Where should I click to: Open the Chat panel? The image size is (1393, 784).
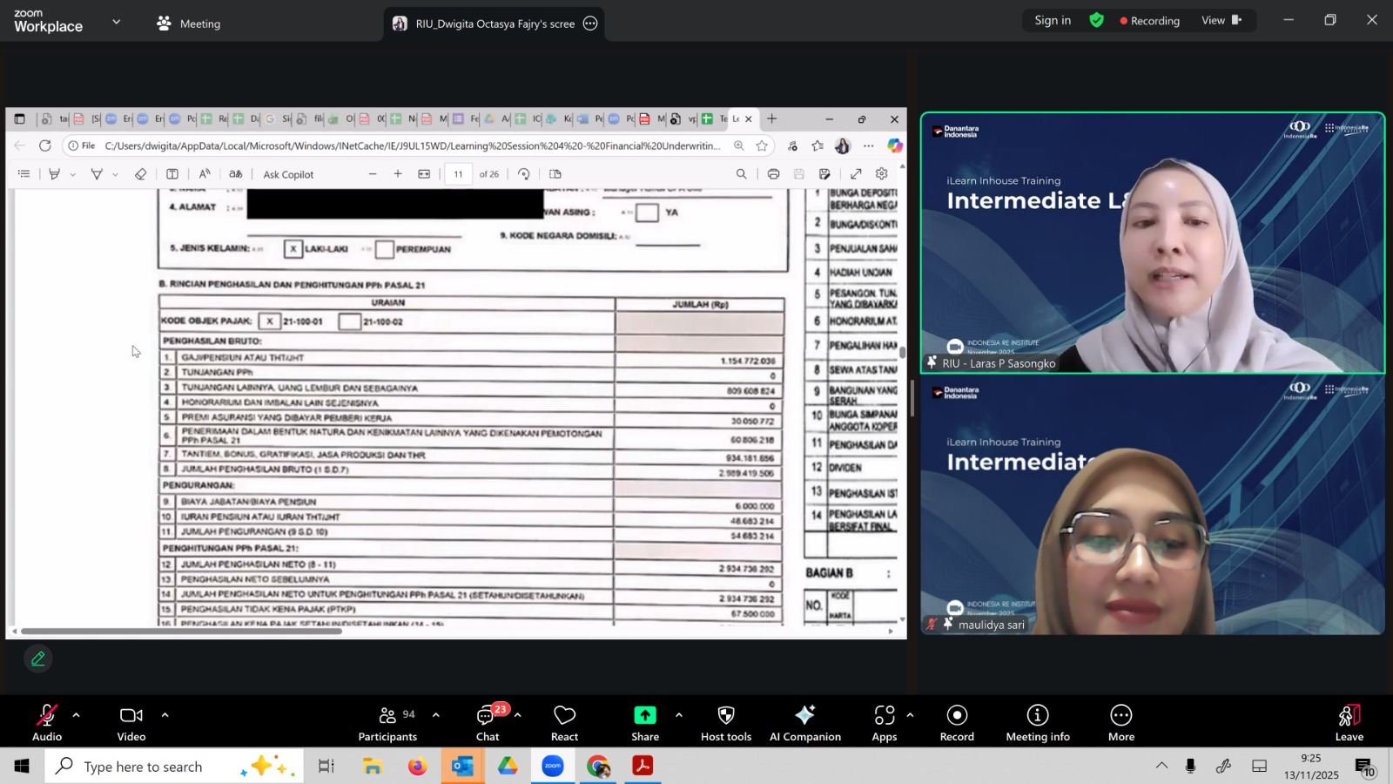[488, 722]
